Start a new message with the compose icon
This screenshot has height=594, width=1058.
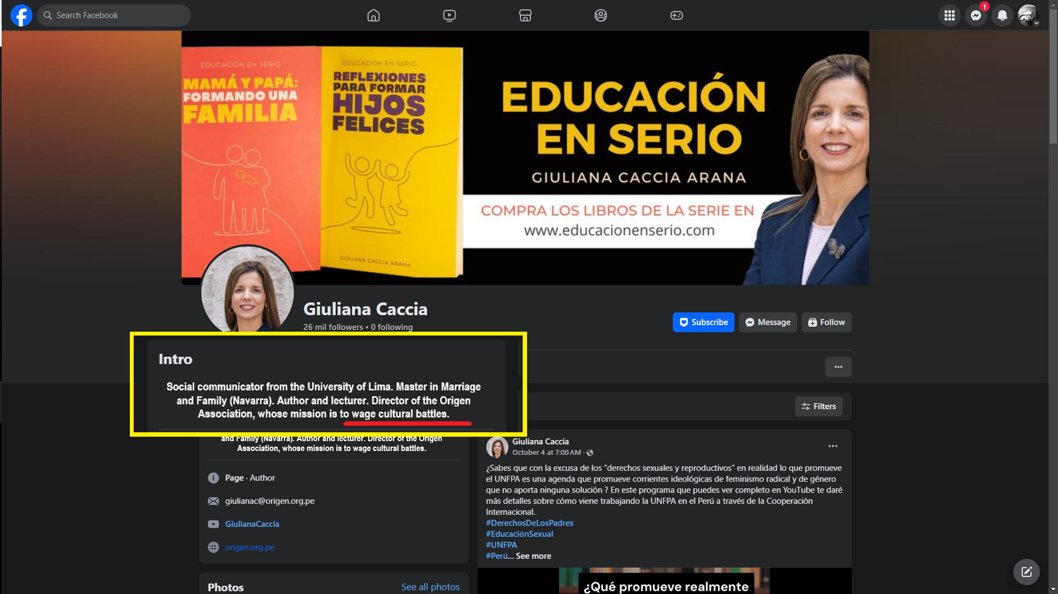[x=1027, y=572]
